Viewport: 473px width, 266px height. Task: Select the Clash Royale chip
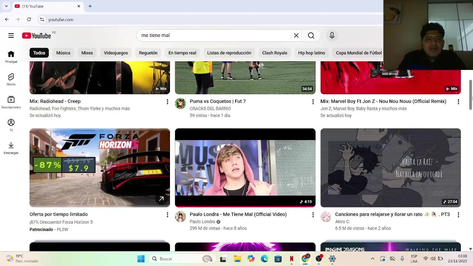(275, 53)
